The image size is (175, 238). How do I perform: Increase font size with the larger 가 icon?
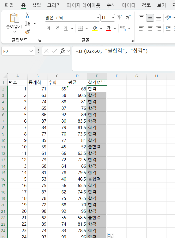coord(119,18)
